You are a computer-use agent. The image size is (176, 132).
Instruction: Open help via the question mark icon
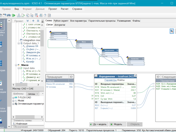tap(45, 15)
